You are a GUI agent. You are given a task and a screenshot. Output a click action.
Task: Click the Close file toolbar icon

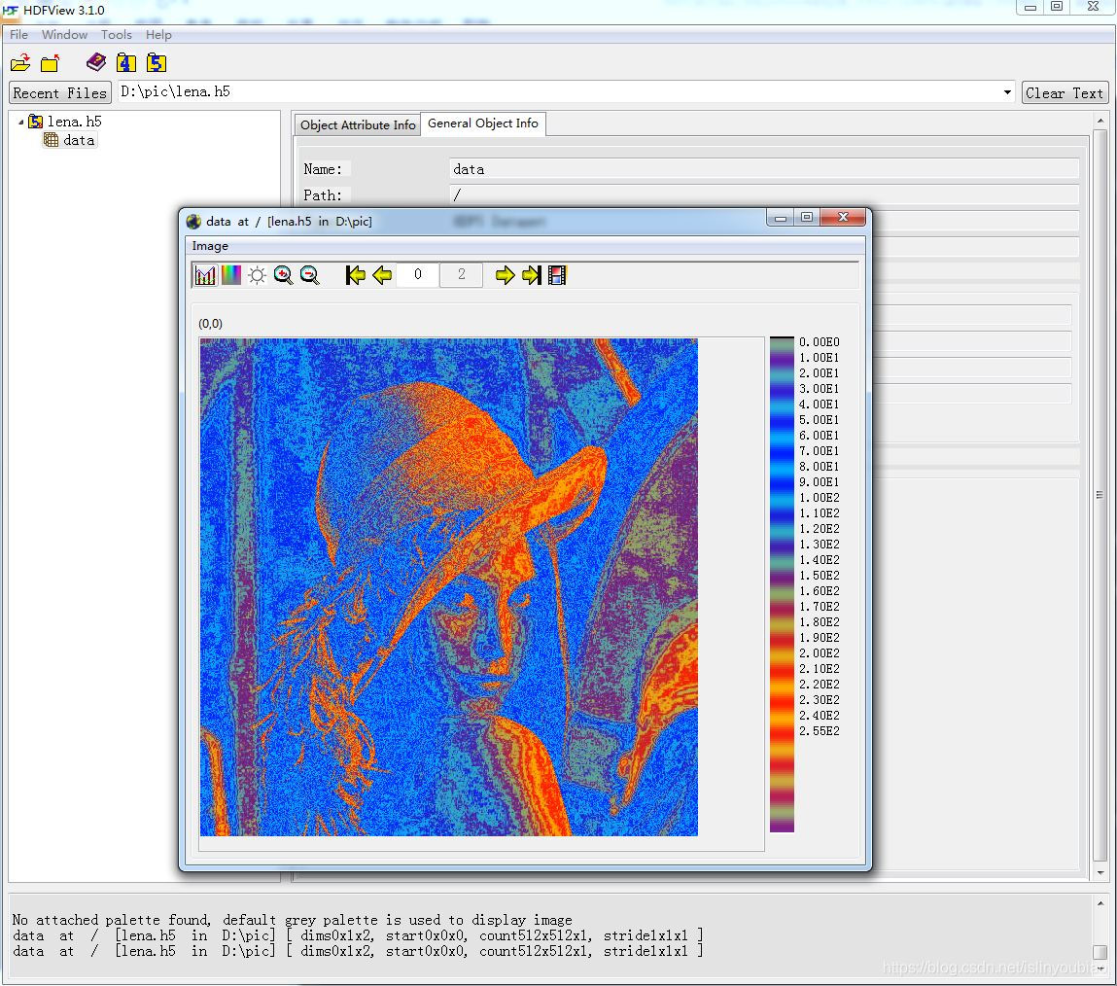point(50,62)
